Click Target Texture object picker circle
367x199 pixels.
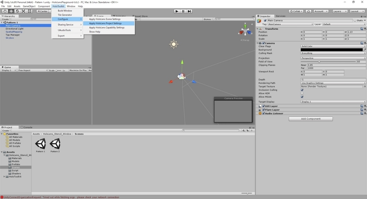(x=365, y=86)
